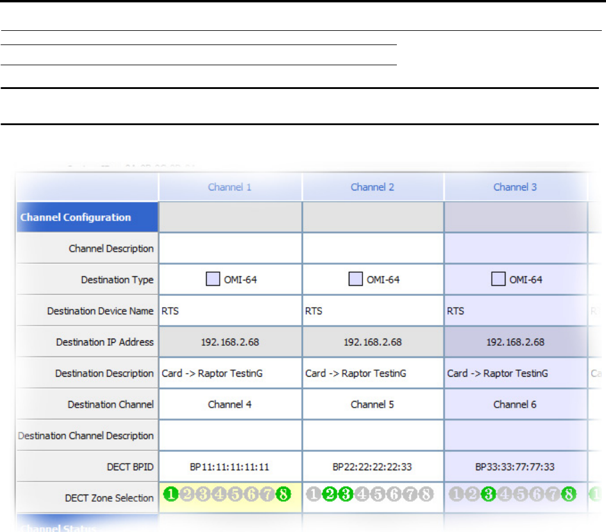Select RTS device name under Channel 3

pyautogui.click(x=456, y=311)
